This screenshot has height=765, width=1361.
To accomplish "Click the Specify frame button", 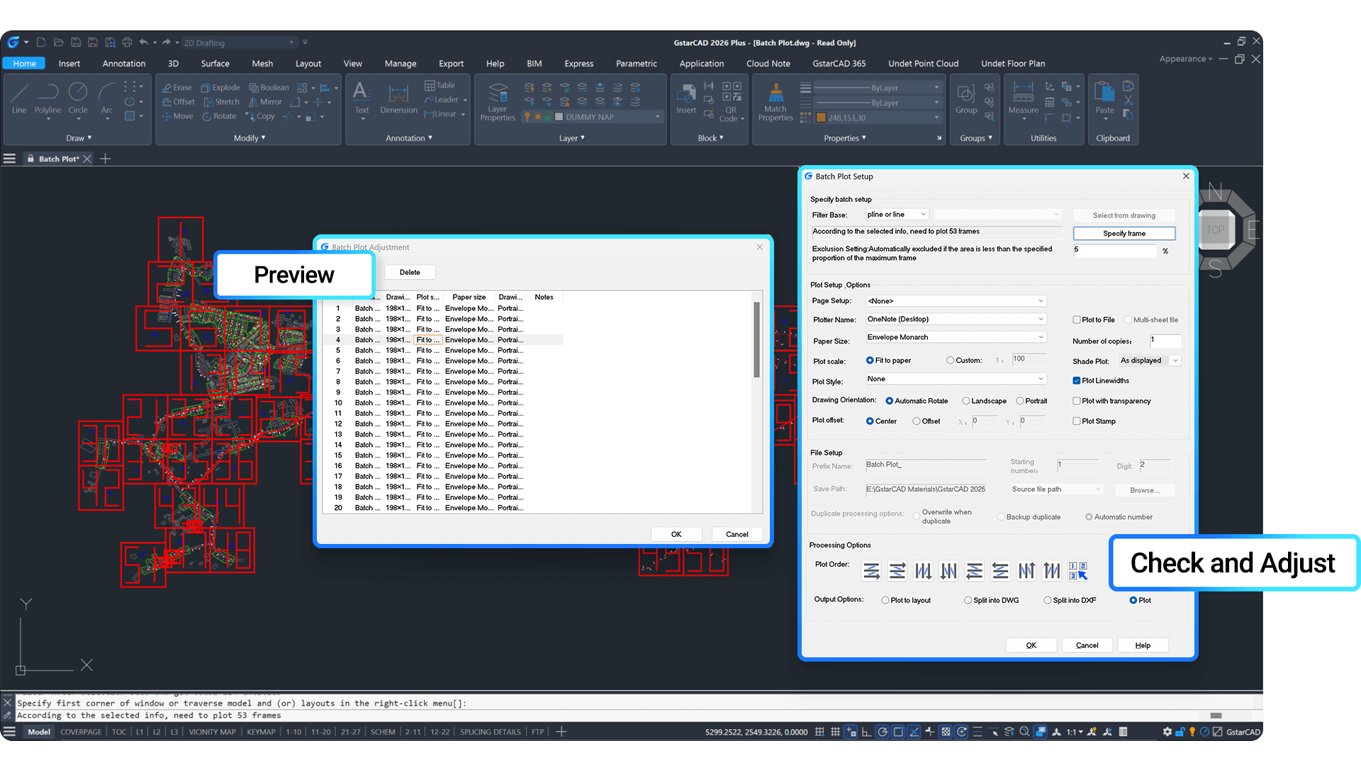I will tap(1124, 233).
